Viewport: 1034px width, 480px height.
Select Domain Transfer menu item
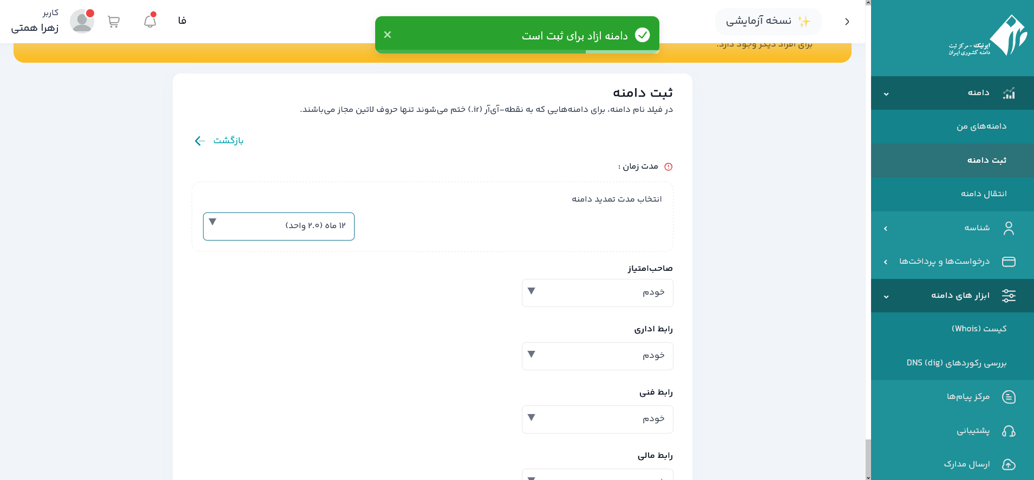983,194
